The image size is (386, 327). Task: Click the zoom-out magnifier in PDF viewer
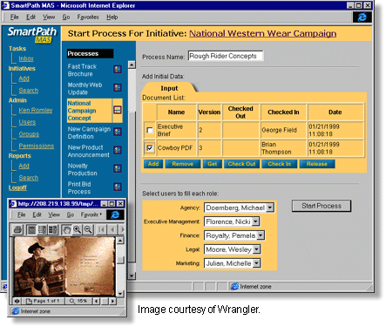pyautogui.click(x=88, y=230)
